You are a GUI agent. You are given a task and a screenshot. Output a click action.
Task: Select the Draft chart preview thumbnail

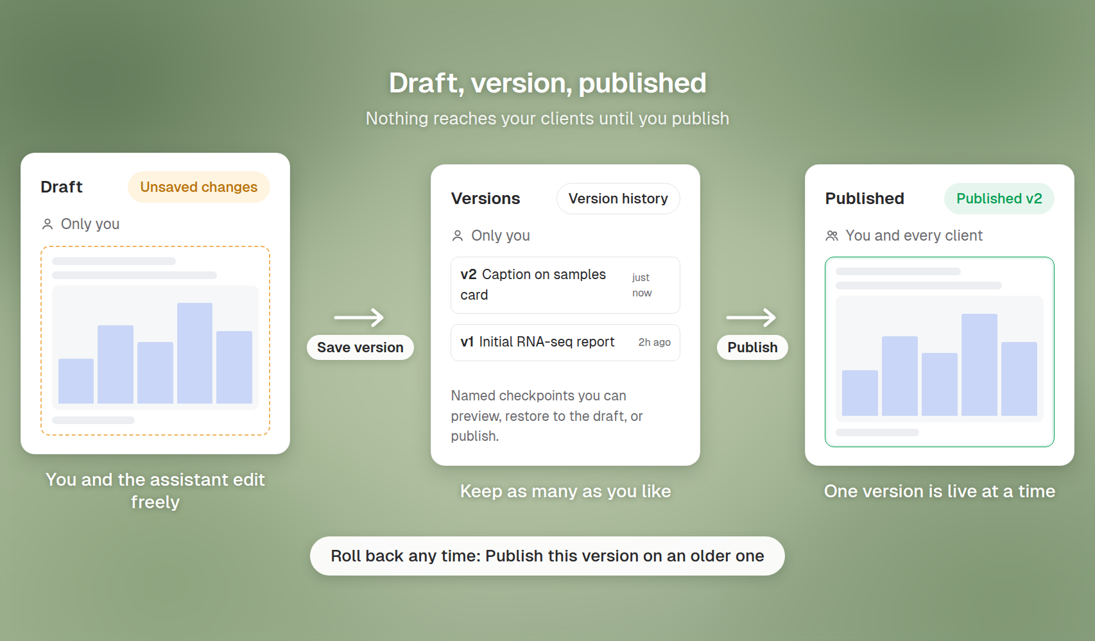pos(155,341)
